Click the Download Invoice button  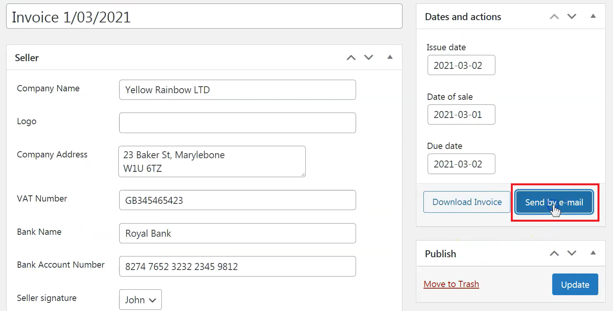[467, 202]
